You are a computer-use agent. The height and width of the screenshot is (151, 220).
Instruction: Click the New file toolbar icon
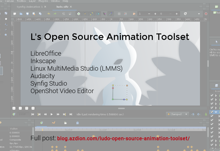pyautogui.click(x=14, y=14)
